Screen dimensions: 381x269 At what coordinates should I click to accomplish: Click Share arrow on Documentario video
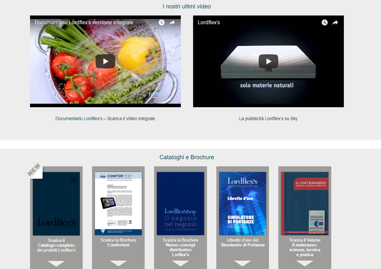coord(172,23)
